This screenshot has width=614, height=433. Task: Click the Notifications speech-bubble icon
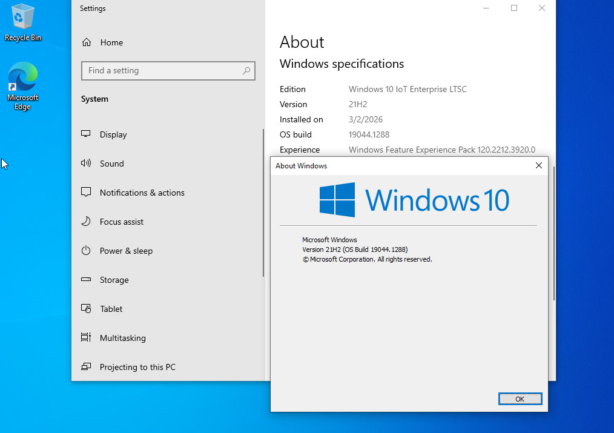(86, 192)
